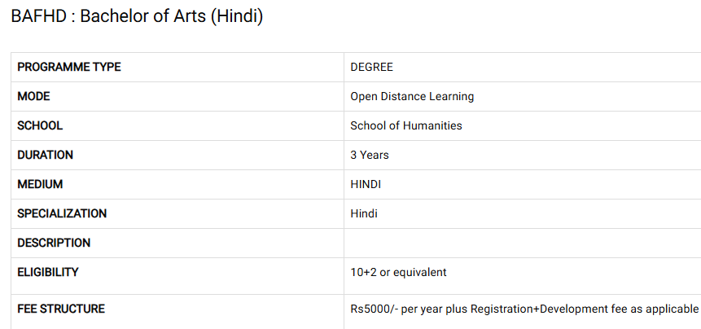Click the 10+2 or equivalent text
Screen dimensions: 701x329
coord(398,272)
